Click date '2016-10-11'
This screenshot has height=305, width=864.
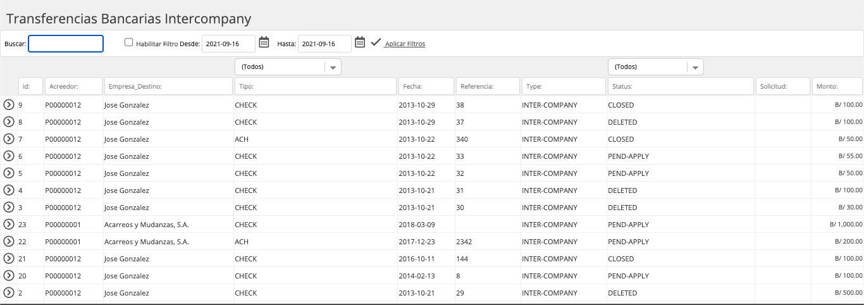416,259
